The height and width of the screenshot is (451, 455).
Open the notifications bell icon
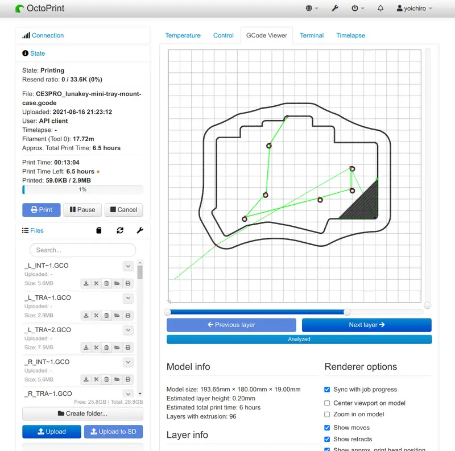click(x=380, y=9)
